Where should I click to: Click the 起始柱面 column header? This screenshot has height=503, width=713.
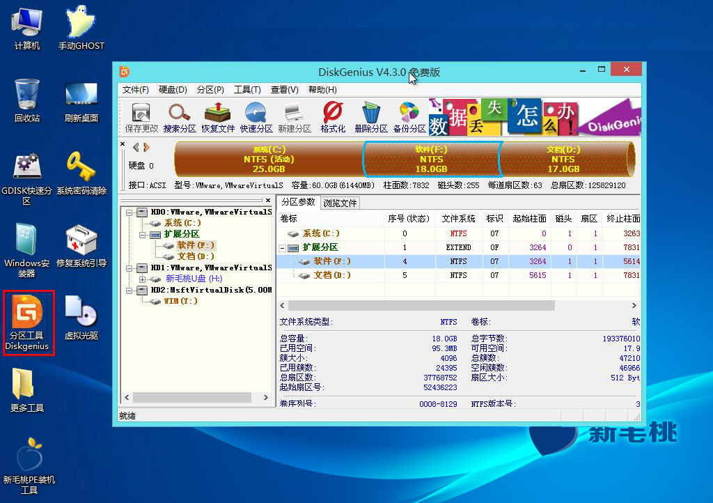[x=529, y=219]
